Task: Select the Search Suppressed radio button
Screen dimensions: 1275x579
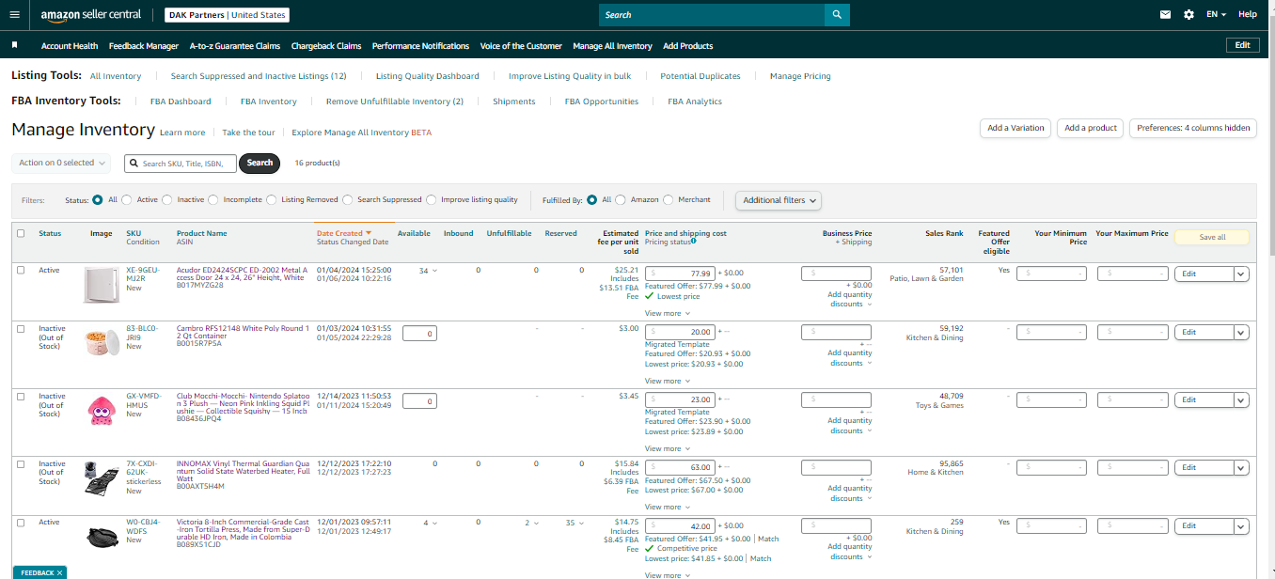Action: [348, 199]
